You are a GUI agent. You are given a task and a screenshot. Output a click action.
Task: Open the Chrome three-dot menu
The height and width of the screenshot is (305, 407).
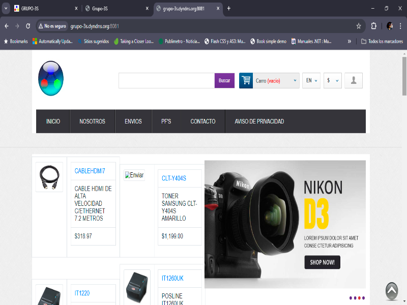[x=400, y=26]
